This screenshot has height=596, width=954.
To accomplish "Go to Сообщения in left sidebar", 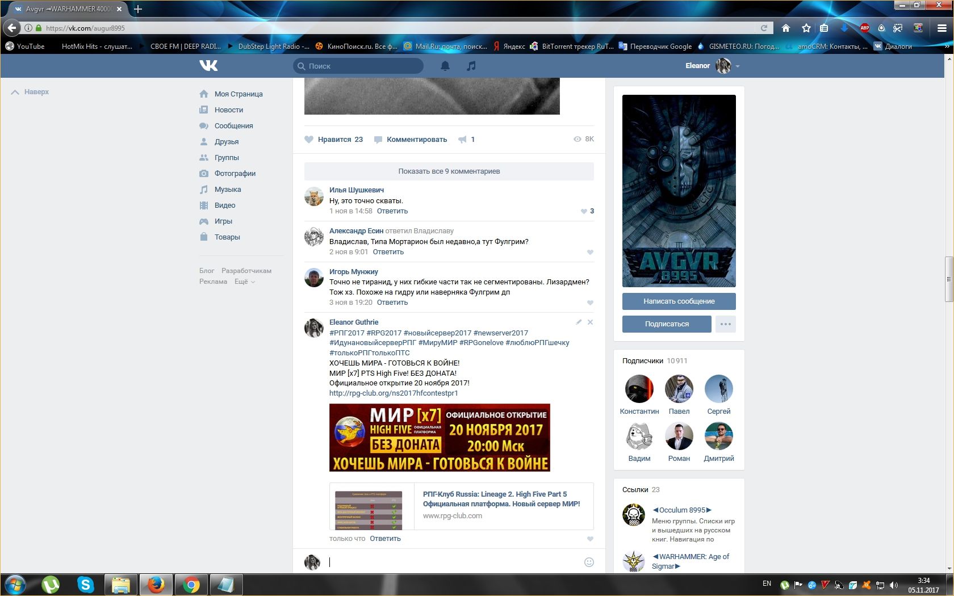I will point(233,126).
